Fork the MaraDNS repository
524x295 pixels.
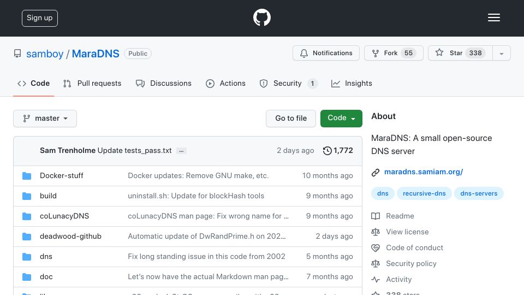(x=394, y=53)
